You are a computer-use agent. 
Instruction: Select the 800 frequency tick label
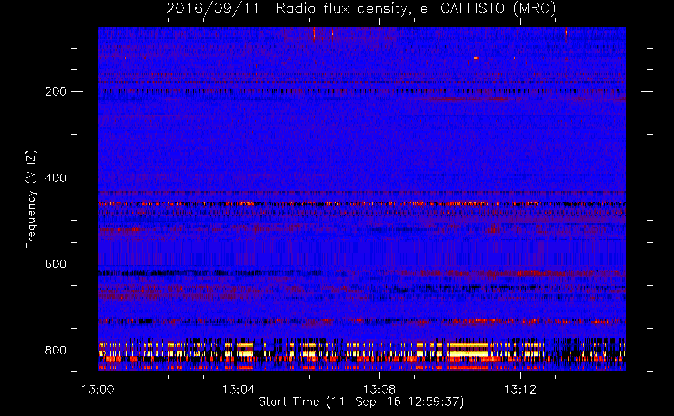point(55,350)
